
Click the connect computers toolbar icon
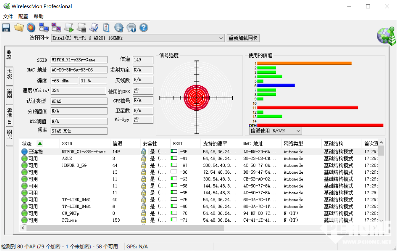(x=44, y=28)
